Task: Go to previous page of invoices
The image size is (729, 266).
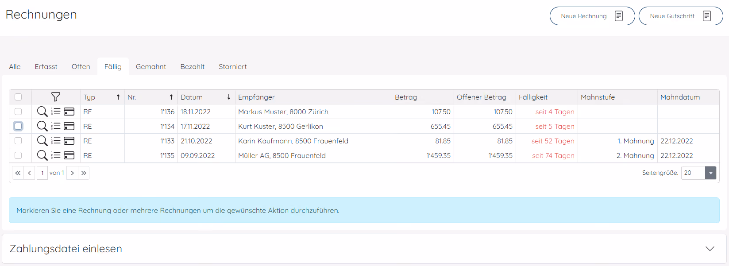Action: tap(29, 173)
